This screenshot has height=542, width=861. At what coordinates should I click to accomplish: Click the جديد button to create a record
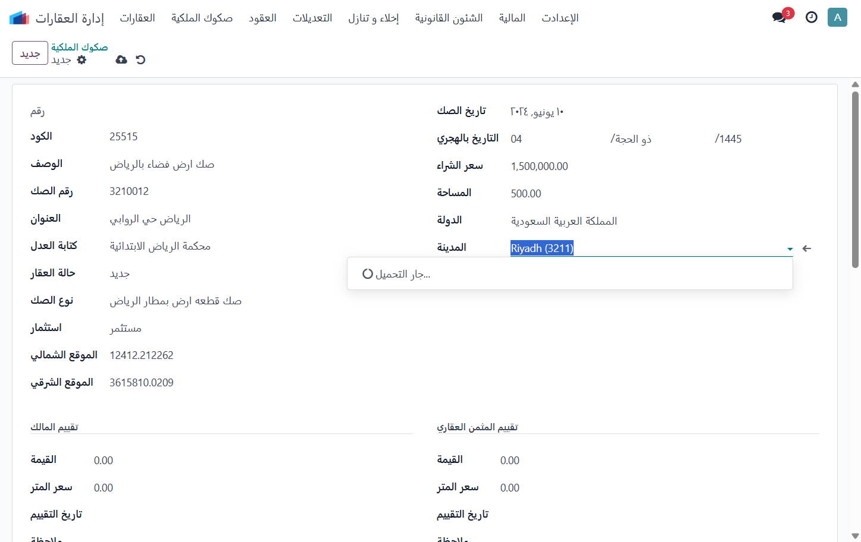click(30, 53)
